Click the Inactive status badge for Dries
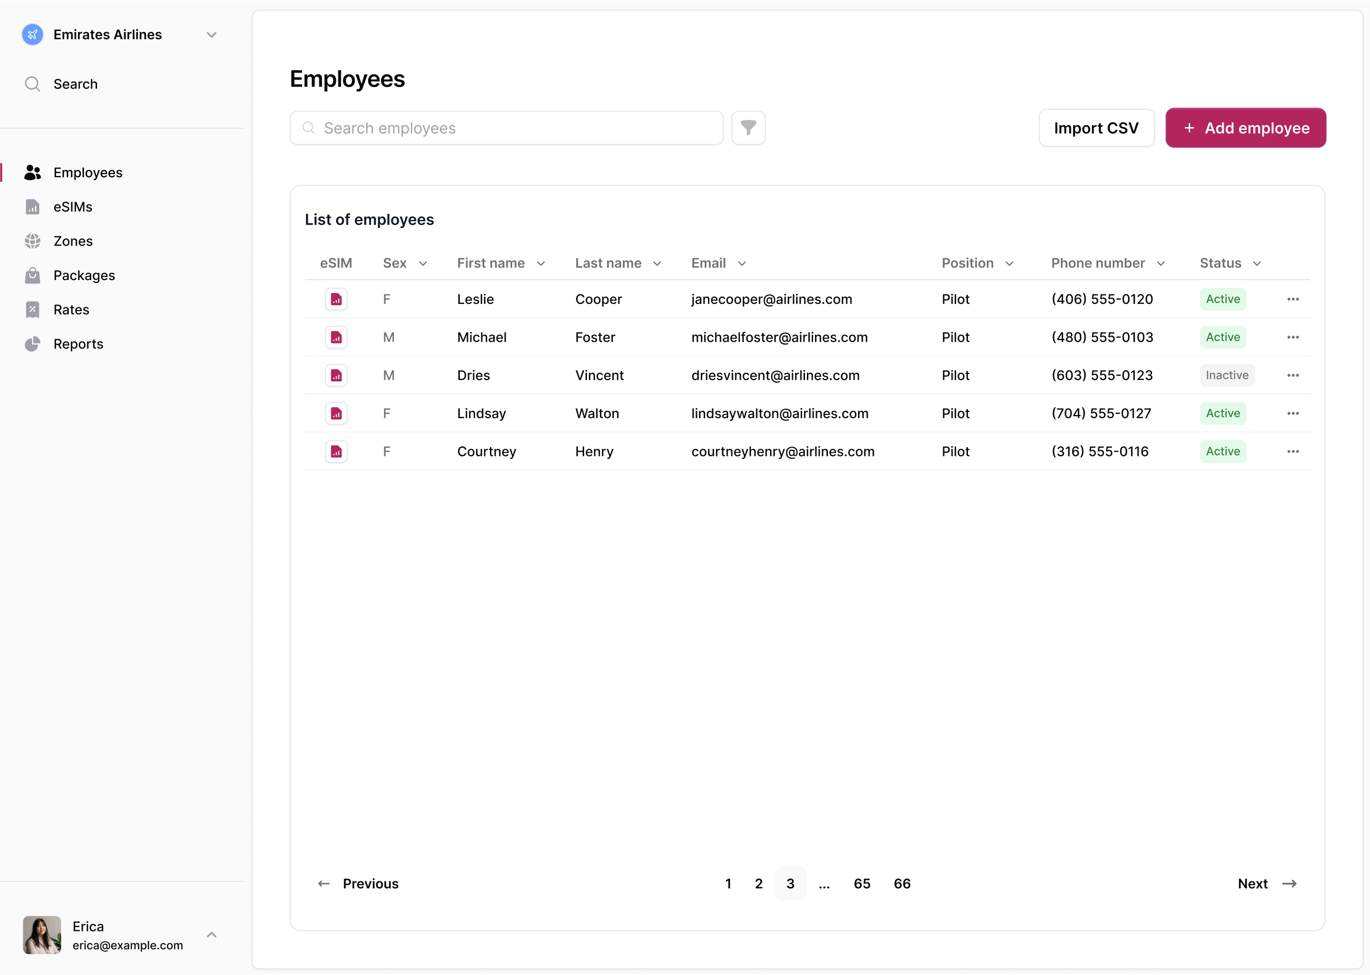The image size is (1370, 975). tap(1227, 375)
